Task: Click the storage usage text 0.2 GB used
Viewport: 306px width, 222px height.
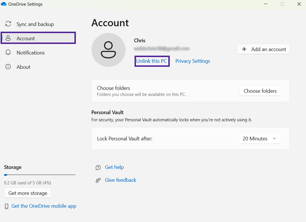Action: pos(27,183)
